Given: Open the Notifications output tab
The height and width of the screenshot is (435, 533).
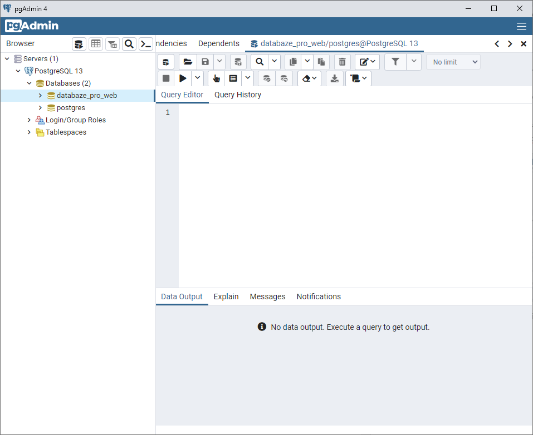Looking at the screenshot, I should (319, 297).
